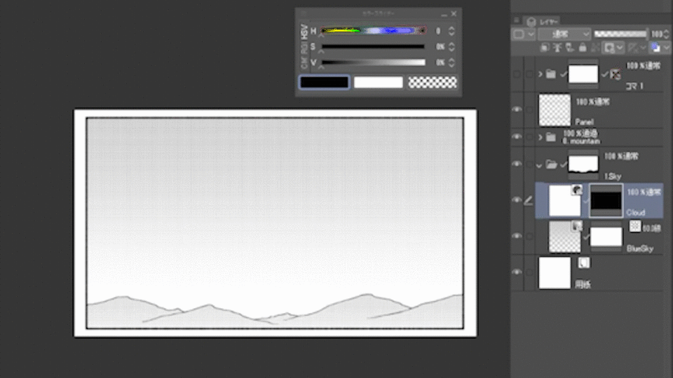Toggle set as draft layer icon
Image resolution: width=673 pixels, height=378 pixels.
click(x=569, y=48)
